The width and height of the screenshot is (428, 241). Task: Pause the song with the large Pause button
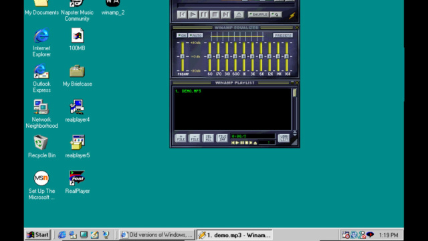click(x=203, y=15)
